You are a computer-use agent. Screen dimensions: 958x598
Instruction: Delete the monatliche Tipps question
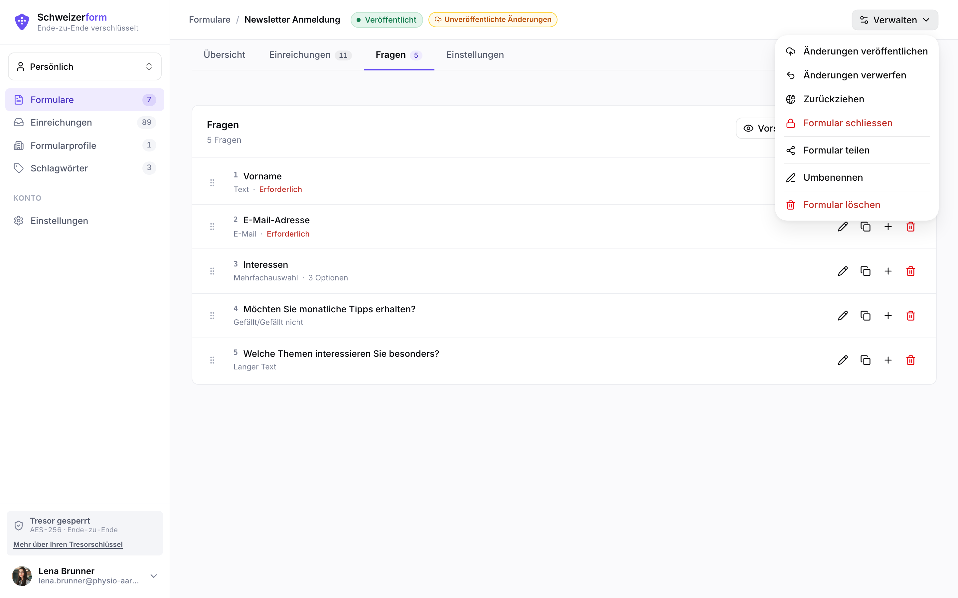pos(910,316)
